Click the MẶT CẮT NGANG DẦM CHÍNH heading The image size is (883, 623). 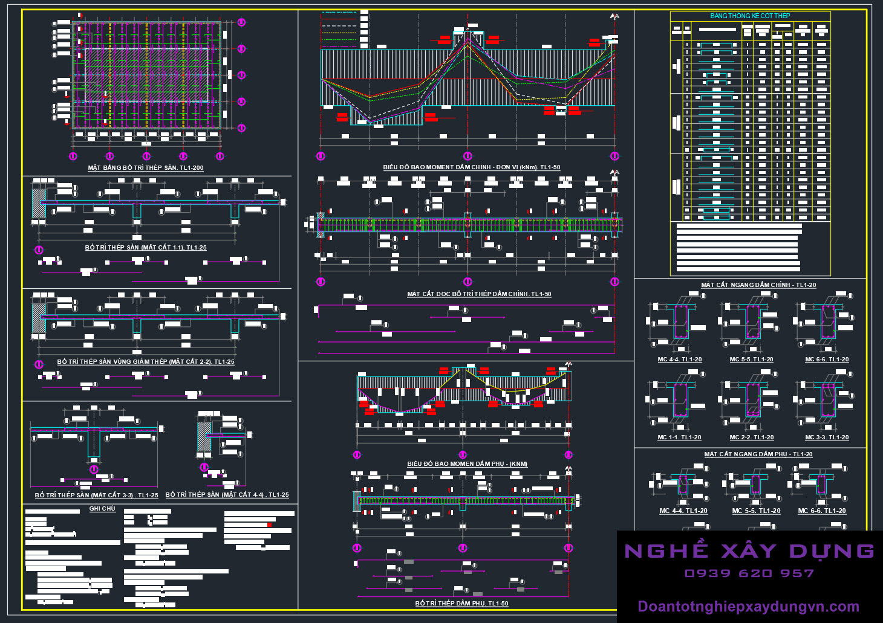click(758, 285)
